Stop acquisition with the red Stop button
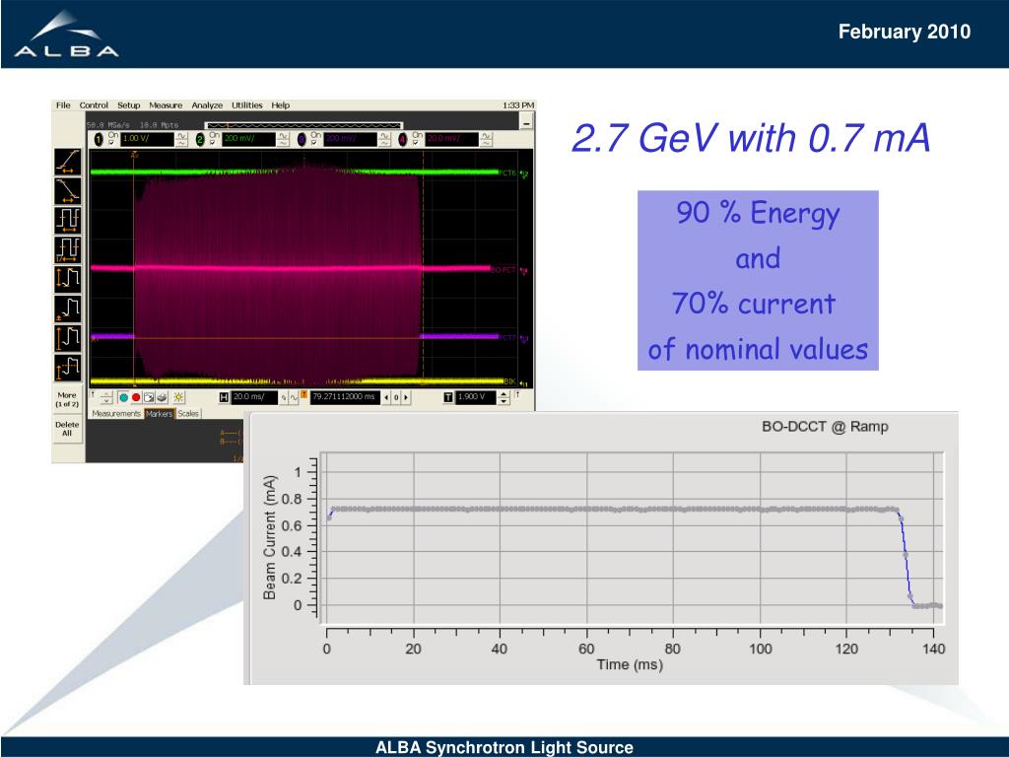Image resolution: width=1009 pixels, height=757 pixels. tap(136, 398)
